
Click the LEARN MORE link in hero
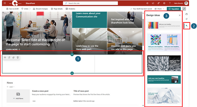click(13, 50)
